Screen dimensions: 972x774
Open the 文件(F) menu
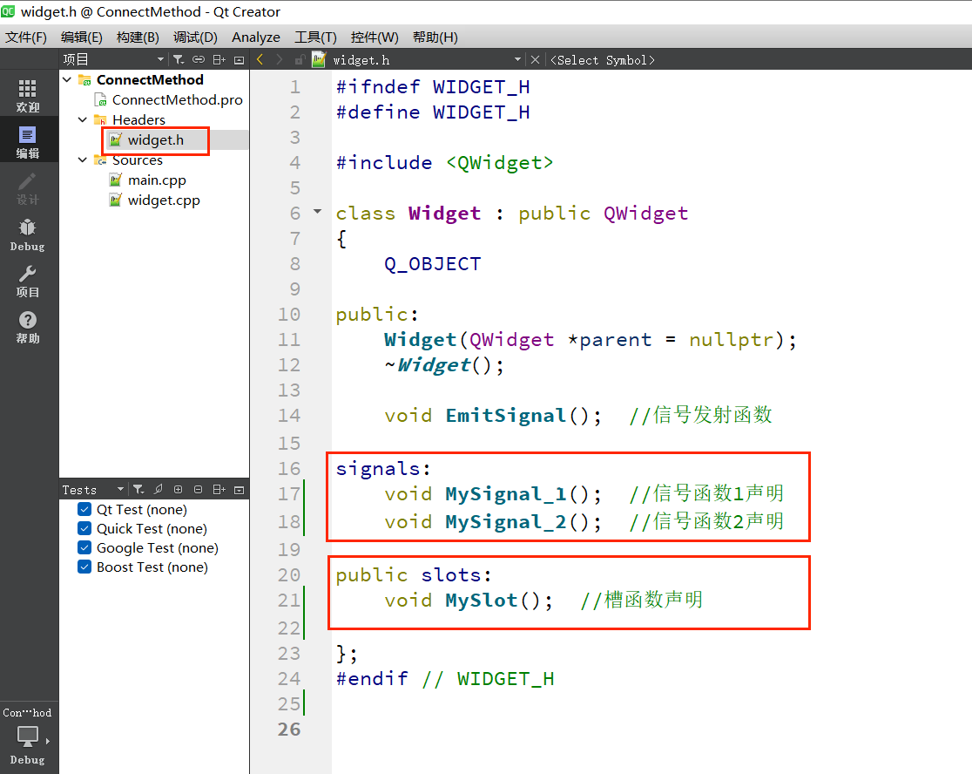tap(26, 37)
